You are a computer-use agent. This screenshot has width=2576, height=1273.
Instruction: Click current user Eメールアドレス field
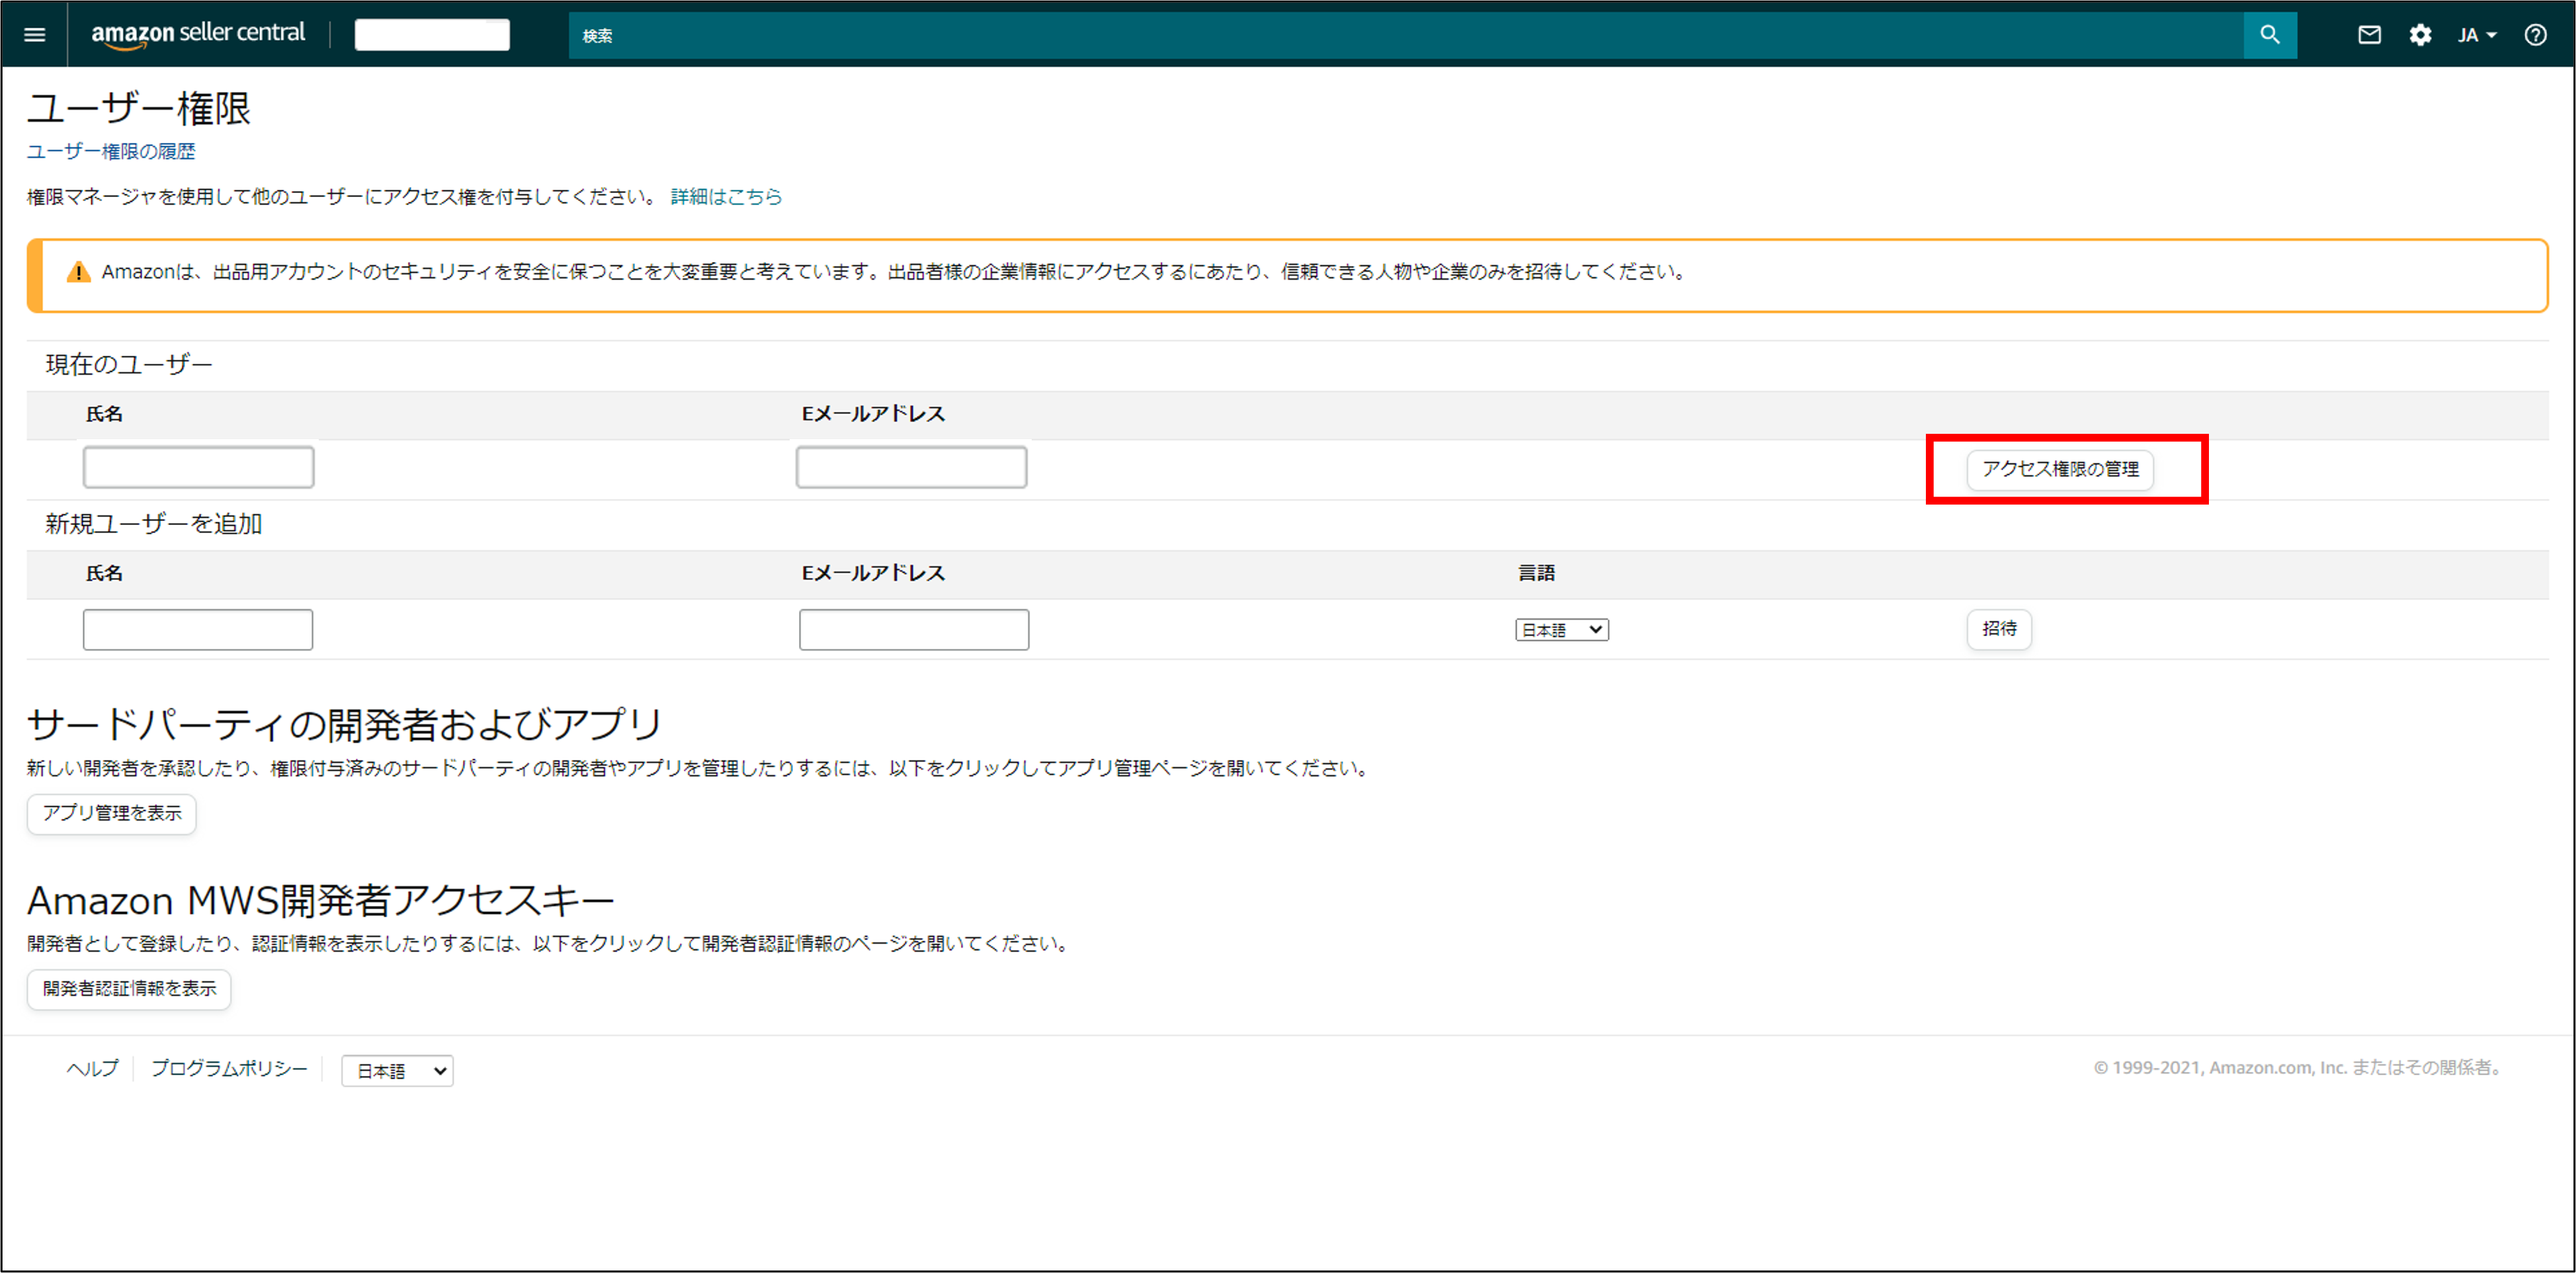click(911, 467)
